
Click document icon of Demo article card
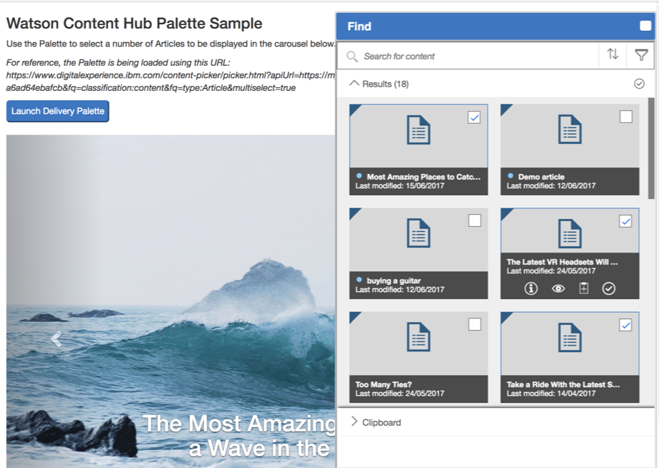click(x=569, y=130)
